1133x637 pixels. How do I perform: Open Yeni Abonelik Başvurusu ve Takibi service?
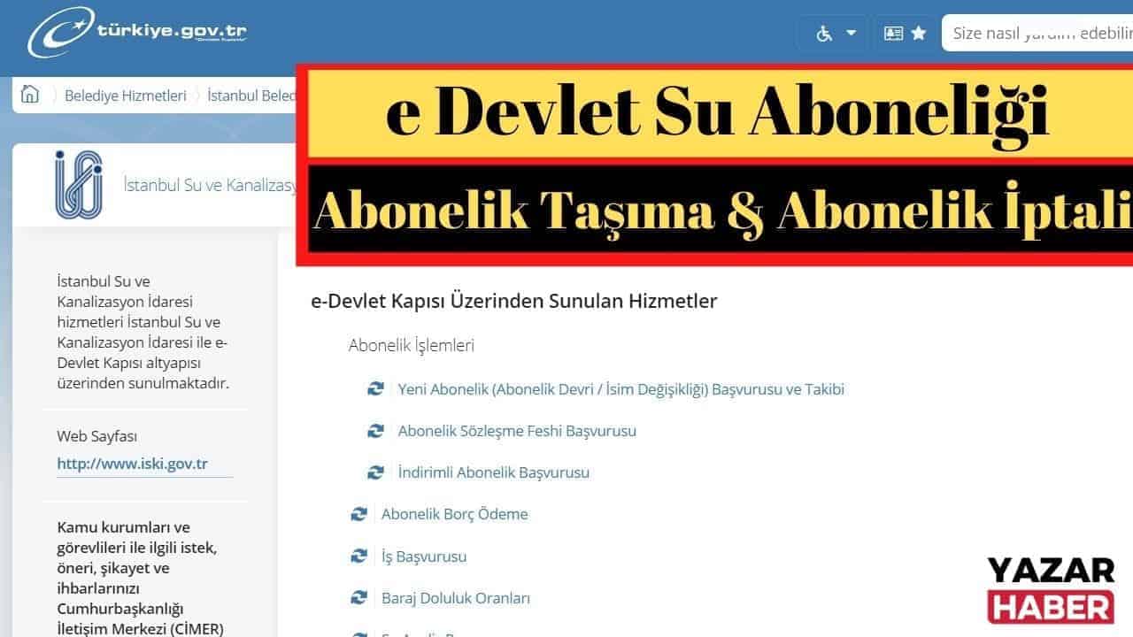(621, 388)
